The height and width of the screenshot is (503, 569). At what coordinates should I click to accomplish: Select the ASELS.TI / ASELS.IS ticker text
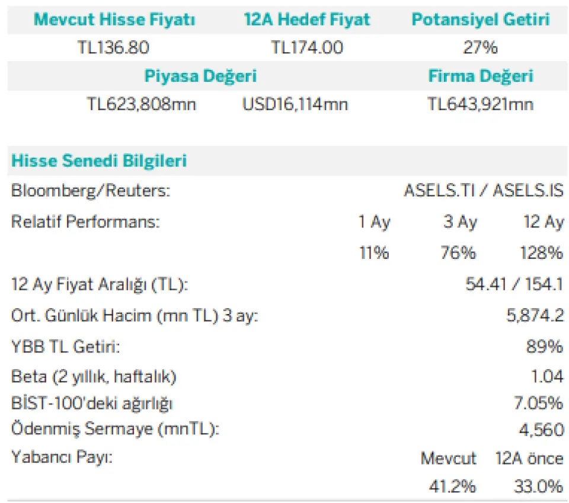tap(484, 190)
